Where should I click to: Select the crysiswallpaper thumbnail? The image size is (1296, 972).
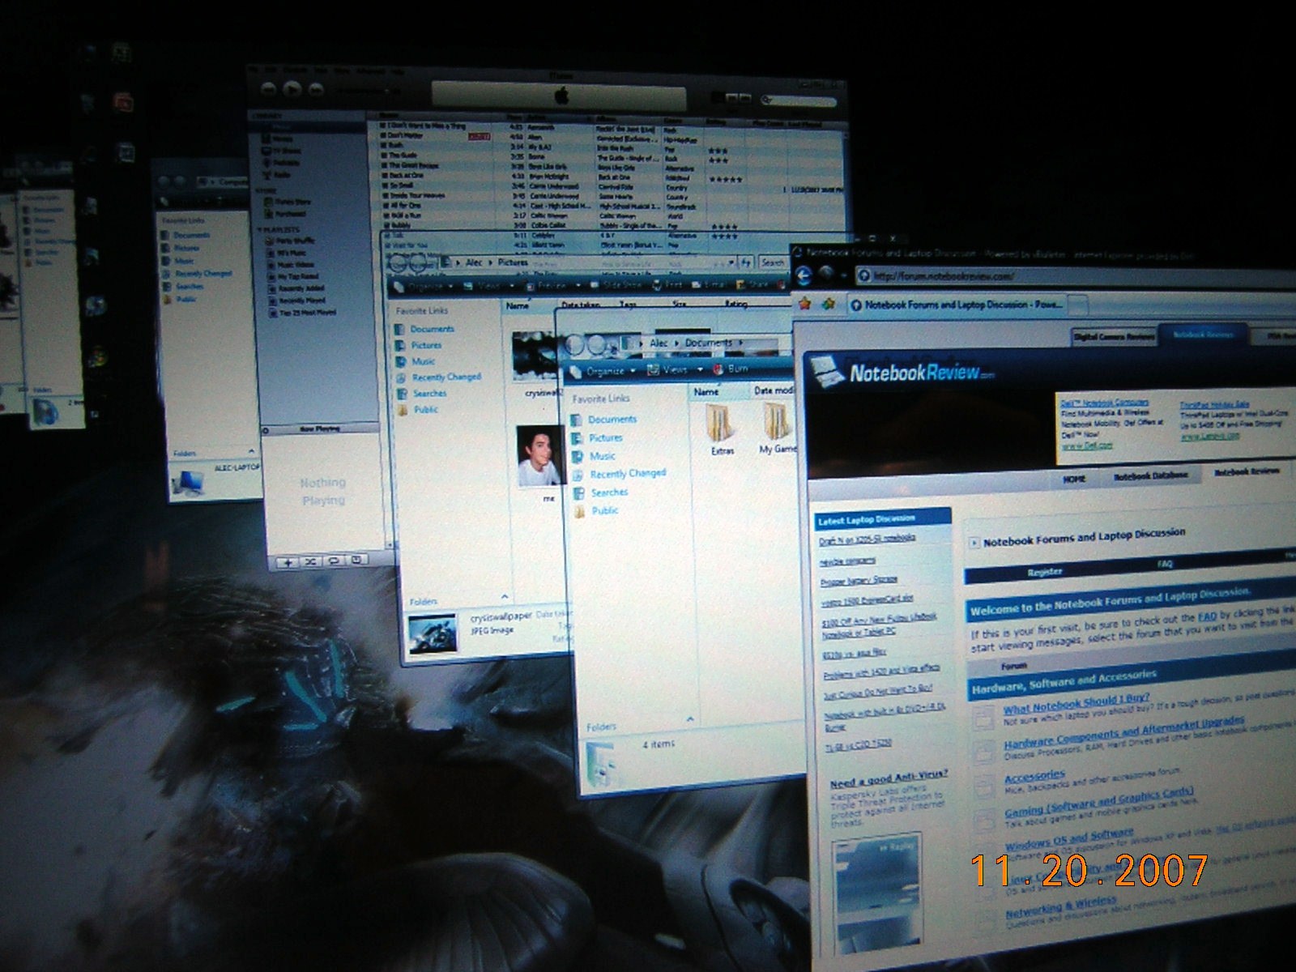pos(534,356)
